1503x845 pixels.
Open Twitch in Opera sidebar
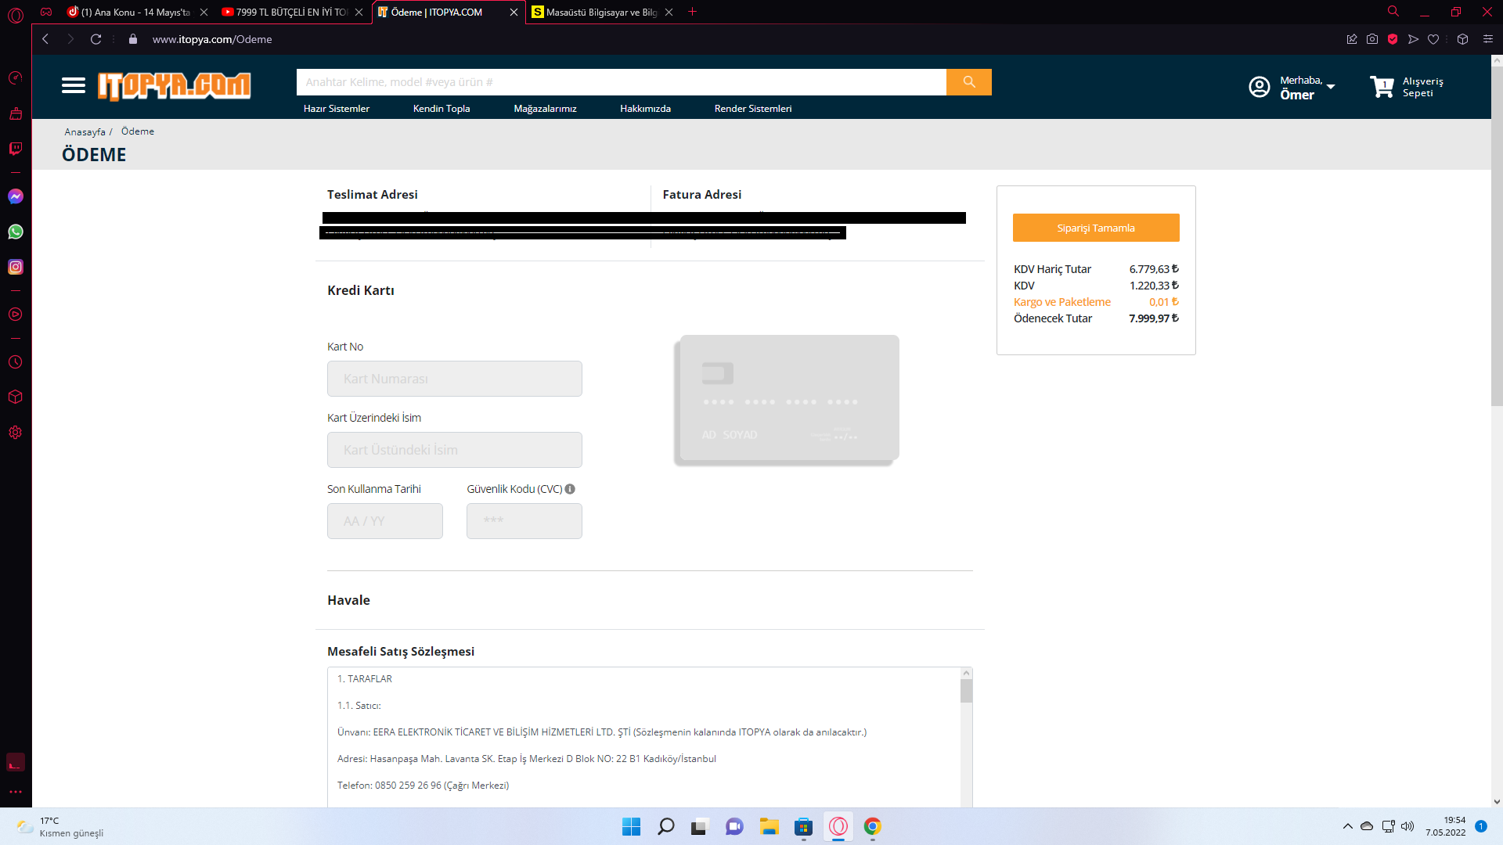(x=16, y=149)
